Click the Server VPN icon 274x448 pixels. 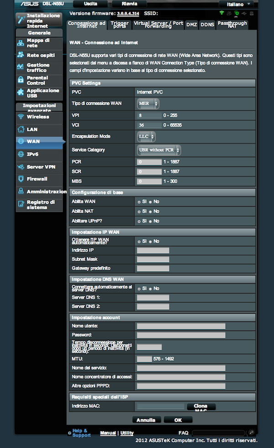21,167
